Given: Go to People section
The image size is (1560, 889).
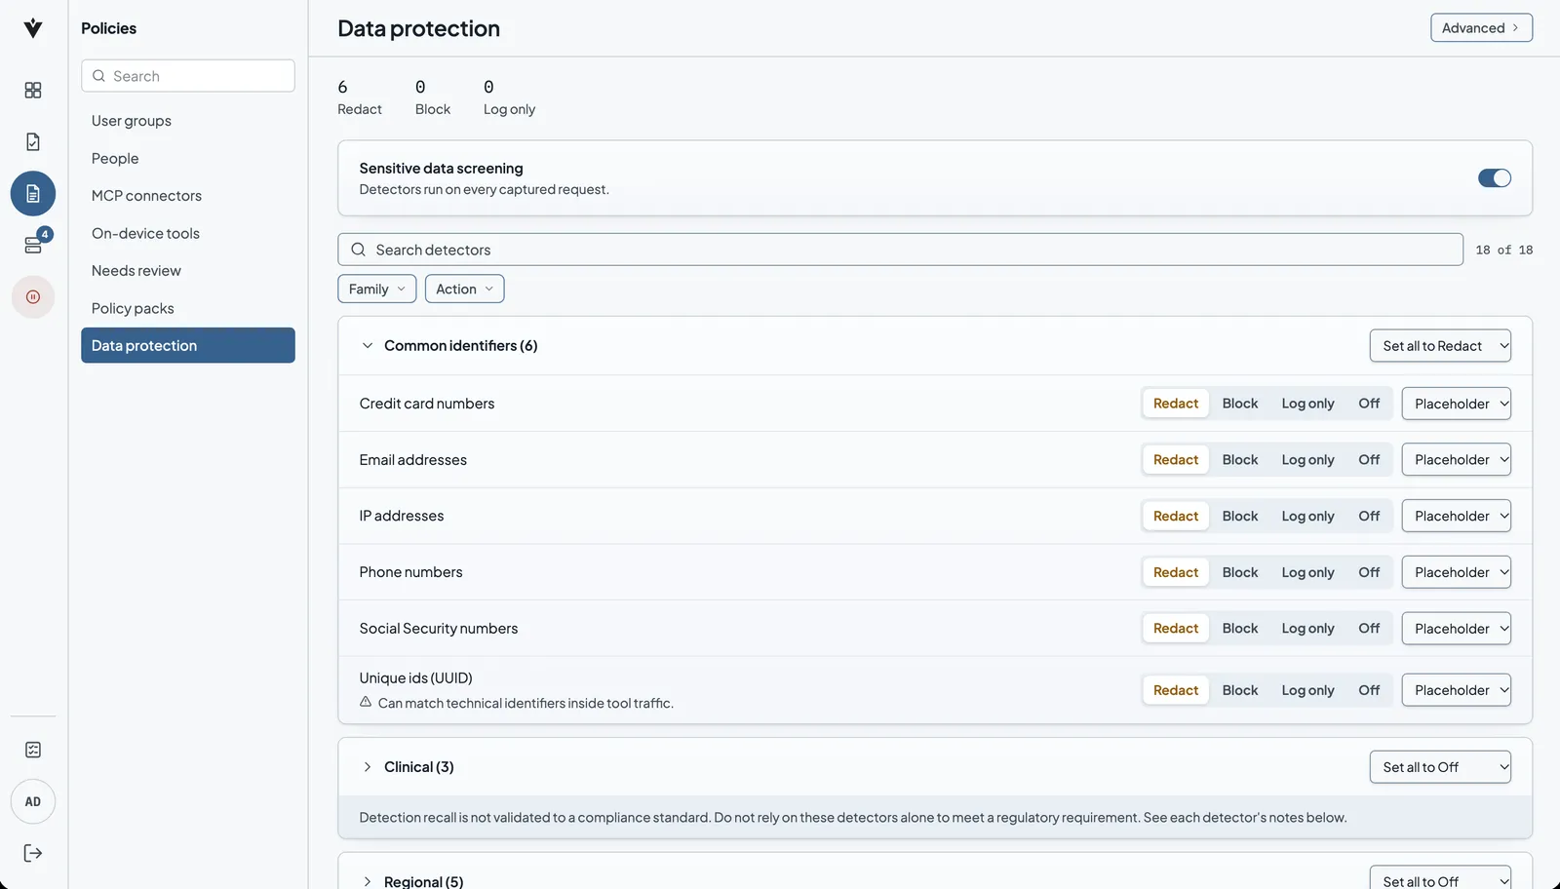Looking at the screenshot, I should (188, 158).
